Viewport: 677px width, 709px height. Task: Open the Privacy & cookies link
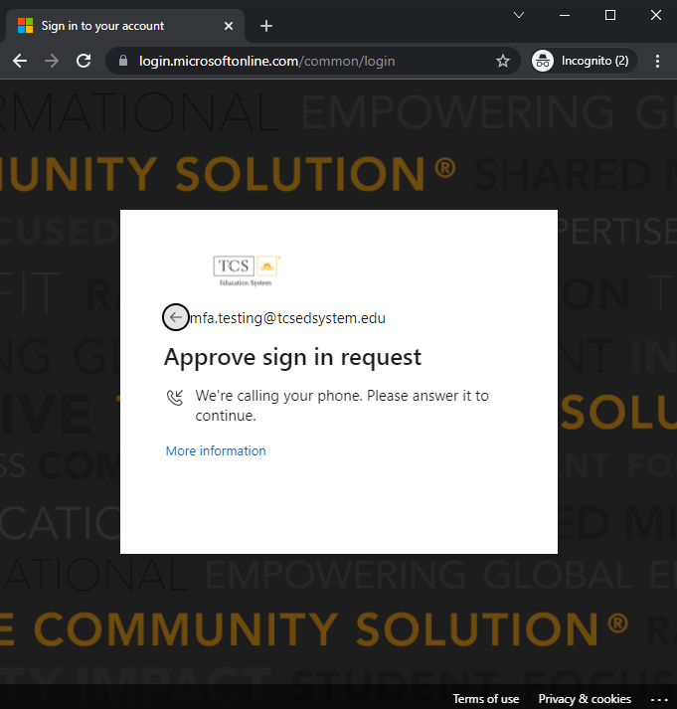tap(585, 698)
